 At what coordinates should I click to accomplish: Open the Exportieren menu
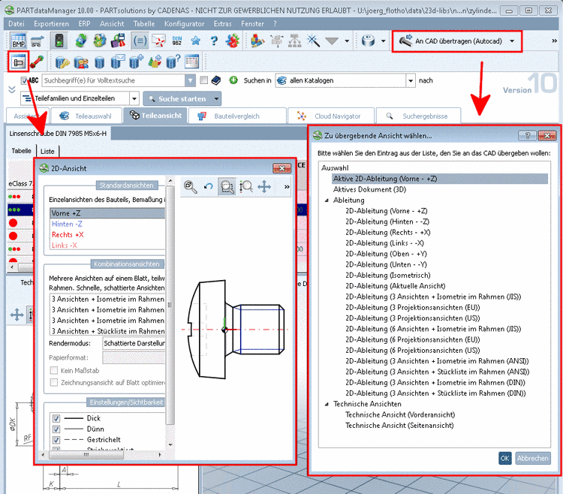[x=51, y=24]
